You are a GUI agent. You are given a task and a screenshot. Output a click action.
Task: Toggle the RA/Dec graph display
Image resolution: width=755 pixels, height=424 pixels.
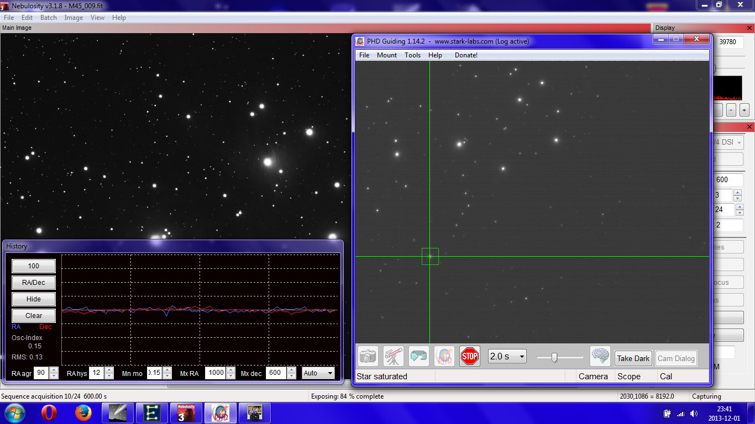(x=33, y=283)
